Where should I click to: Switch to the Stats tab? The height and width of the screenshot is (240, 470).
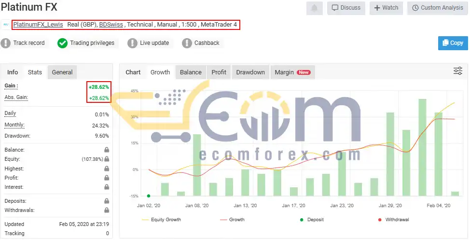click(35, 72)
